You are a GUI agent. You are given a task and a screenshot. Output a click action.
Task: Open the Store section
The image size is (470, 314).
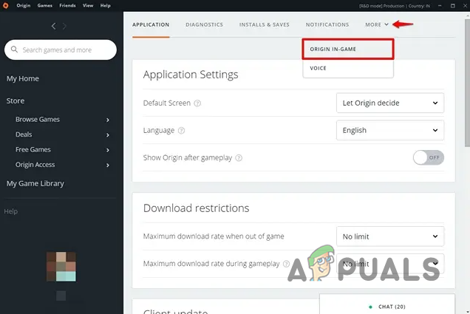(x=16, y=100)
